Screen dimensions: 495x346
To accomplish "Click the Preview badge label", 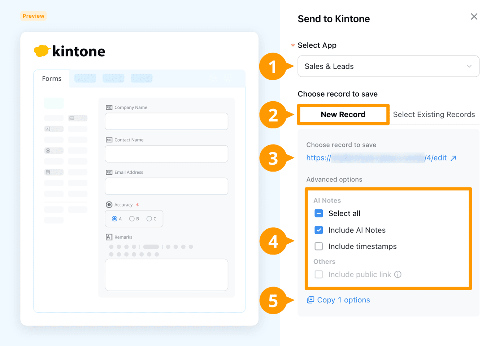I will click(34, 16).
